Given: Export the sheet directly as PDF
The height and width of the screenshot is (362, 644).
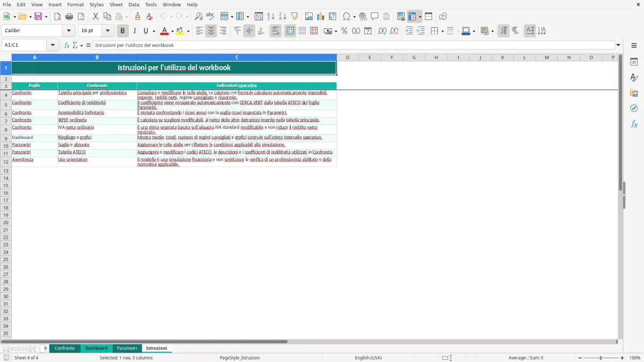Looking at the screenshot, I should tap(57, 17).
